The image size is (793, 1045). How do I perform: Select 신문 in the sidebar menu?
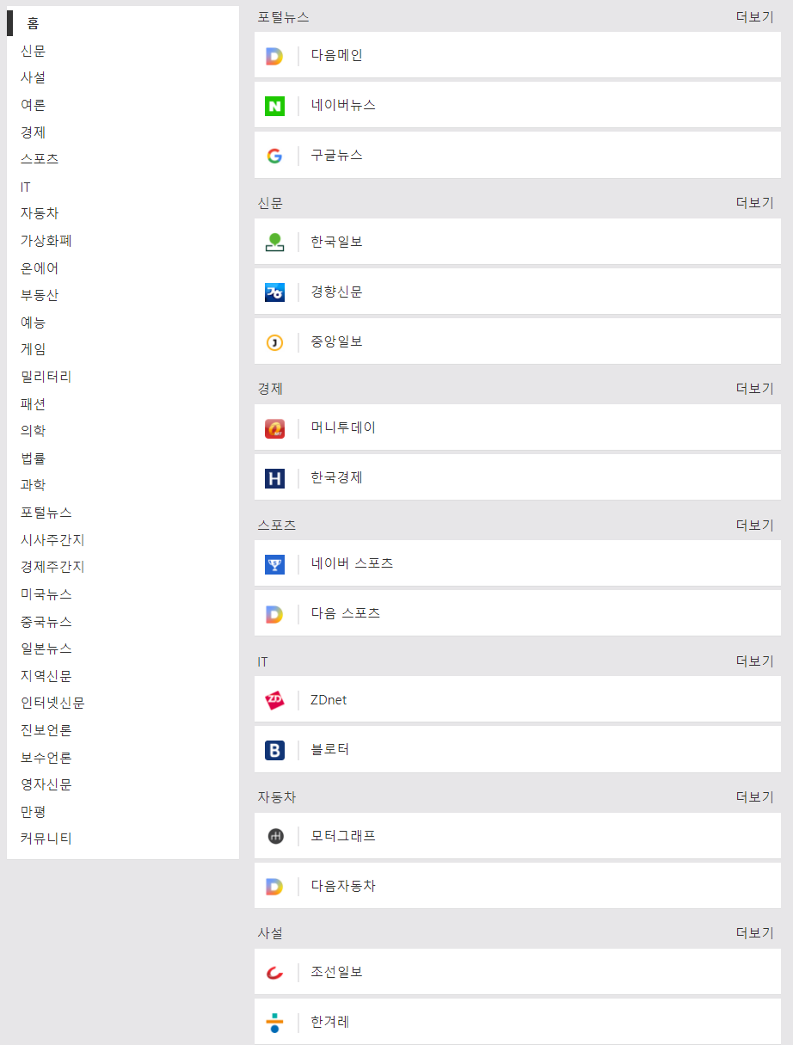pos(33,51)
